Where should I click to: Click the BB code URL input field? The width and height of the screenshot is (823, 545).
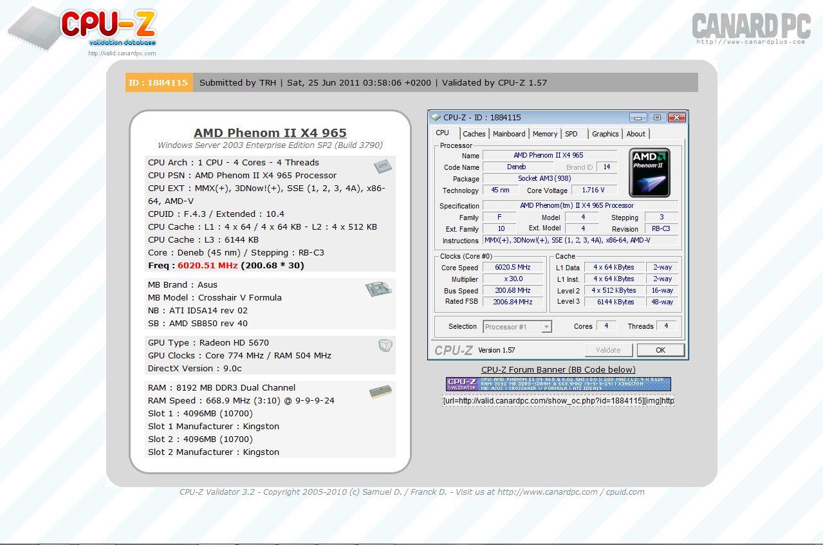pos(559,400)
